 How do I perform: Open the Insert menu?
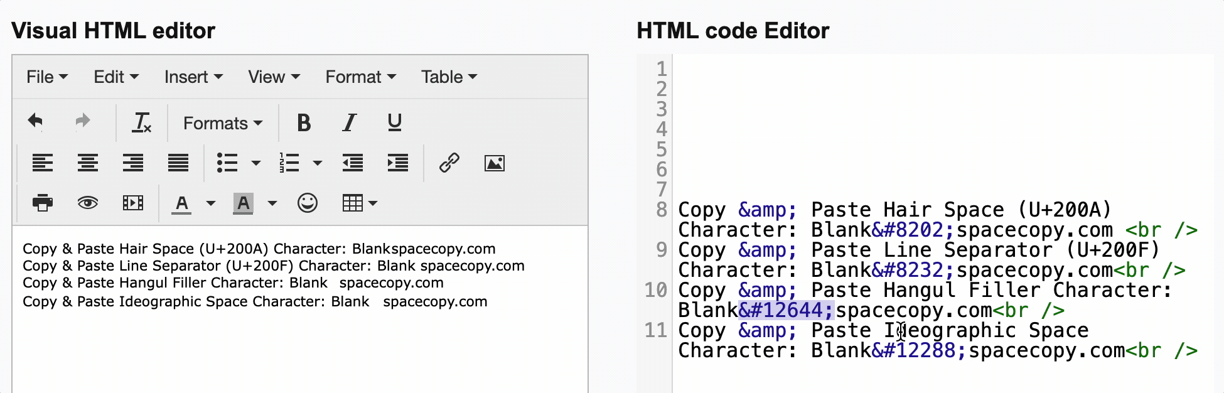193,77
